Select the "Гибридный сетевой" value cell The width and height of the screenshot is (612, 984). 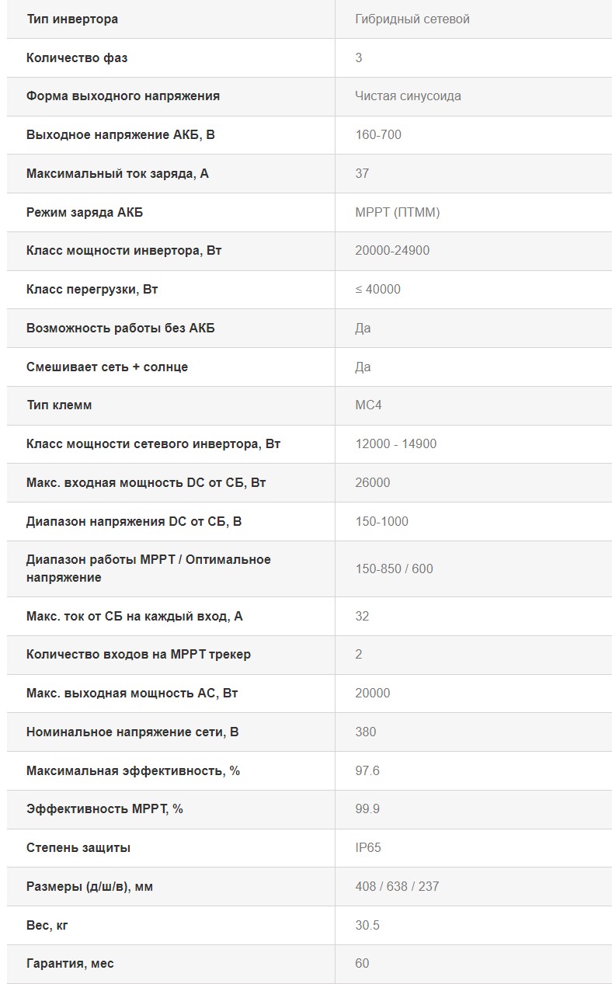(x=412, y=19)
